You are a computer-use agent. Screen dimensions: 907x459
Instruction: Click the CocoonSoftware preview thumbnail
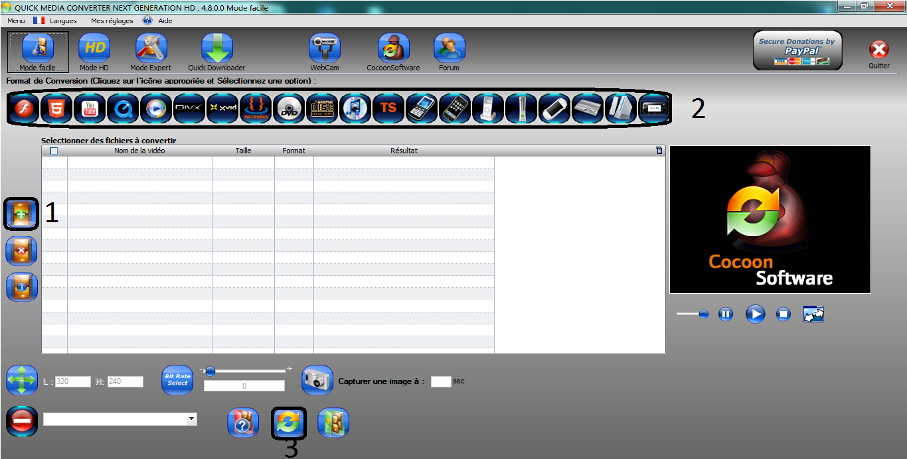[x=770, y=220]
